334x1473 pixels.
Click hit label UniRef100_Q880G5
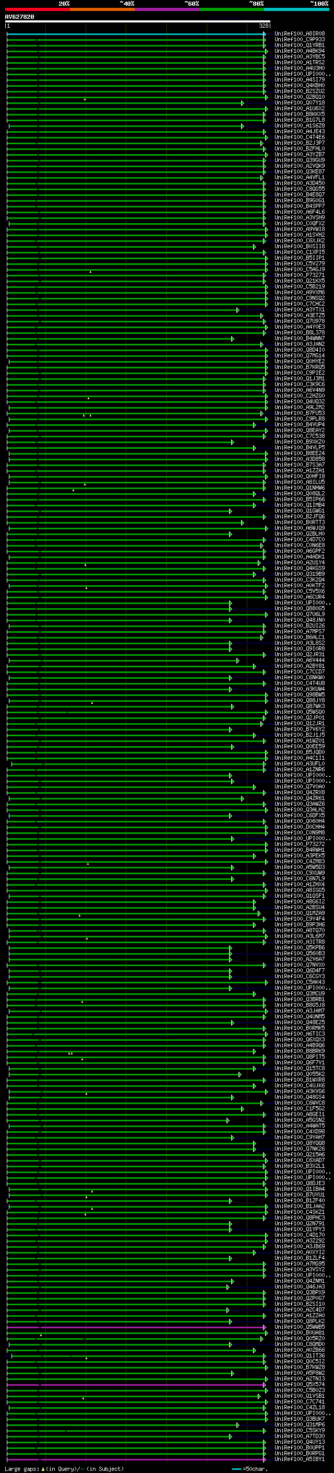pos(300,608)
